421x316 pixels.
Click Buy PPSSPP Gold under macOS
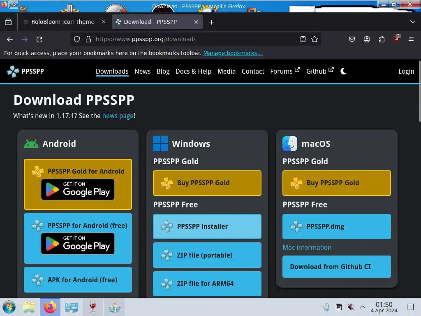coord(336,183)
